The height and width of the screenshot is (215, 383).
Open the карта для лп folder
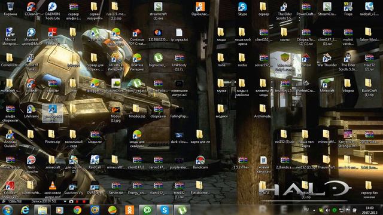coord(200,137)
